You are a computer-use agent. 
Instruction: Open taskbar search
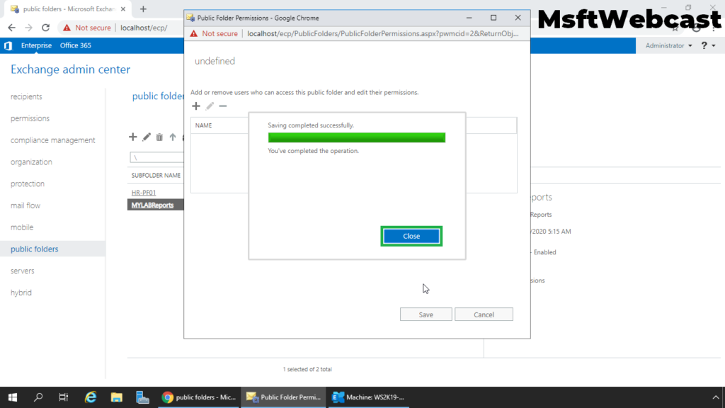[x=38, y=397]
